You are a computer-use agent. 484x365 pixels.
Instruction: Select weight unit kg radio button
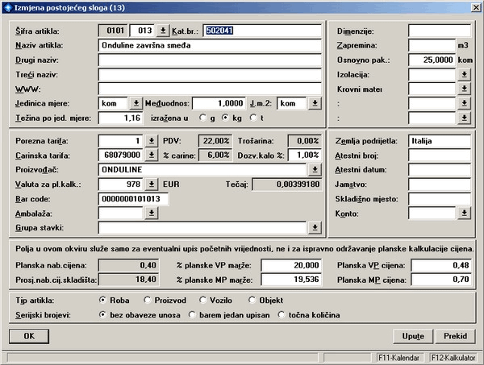pos(225,118)
